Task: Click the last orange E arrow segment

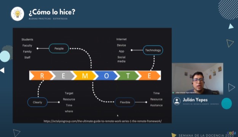Action: [x=149, y=76]
